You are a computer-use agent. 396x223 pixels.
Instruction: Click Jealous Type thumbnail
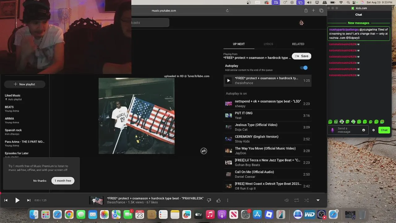point(229,127)
